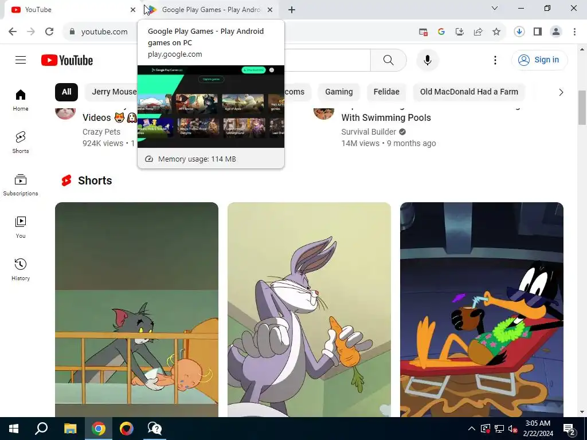Viewport: 587px width, 440px height.
Task: Open the Get Help taskbar app
Action: (x=155, y=429)
